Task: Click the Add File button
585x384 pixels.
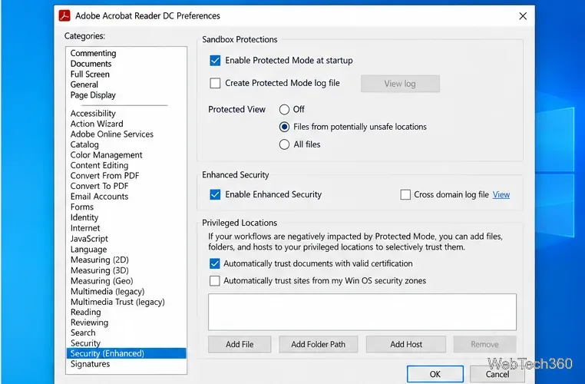Action: coord(240,344)
